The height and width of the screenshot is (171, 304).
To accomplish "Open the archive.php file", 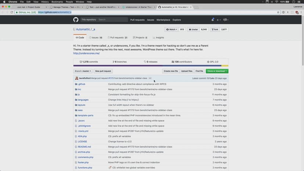I will coord(84,152).
